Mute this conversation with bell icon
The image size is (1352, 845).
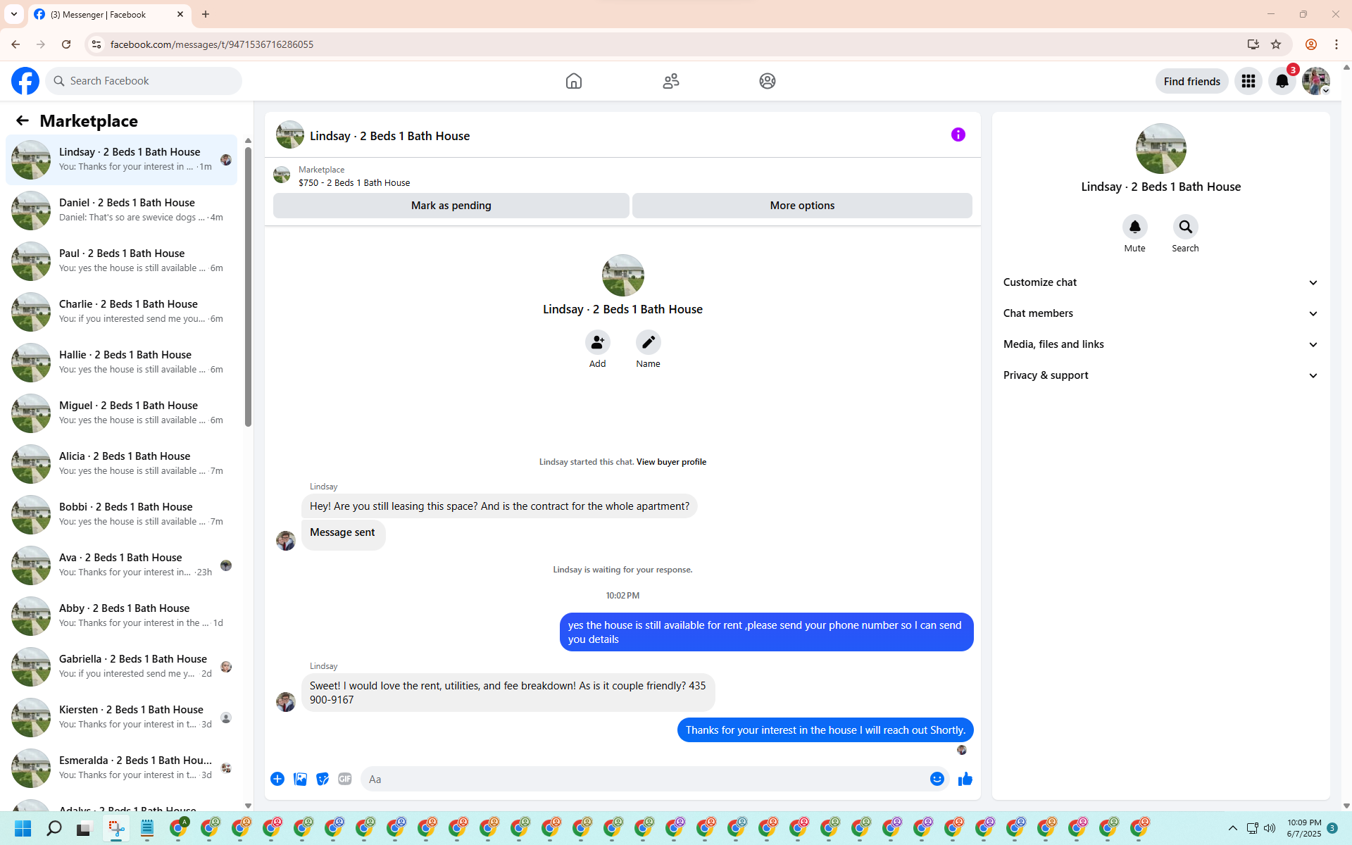tap(1134, 227)
